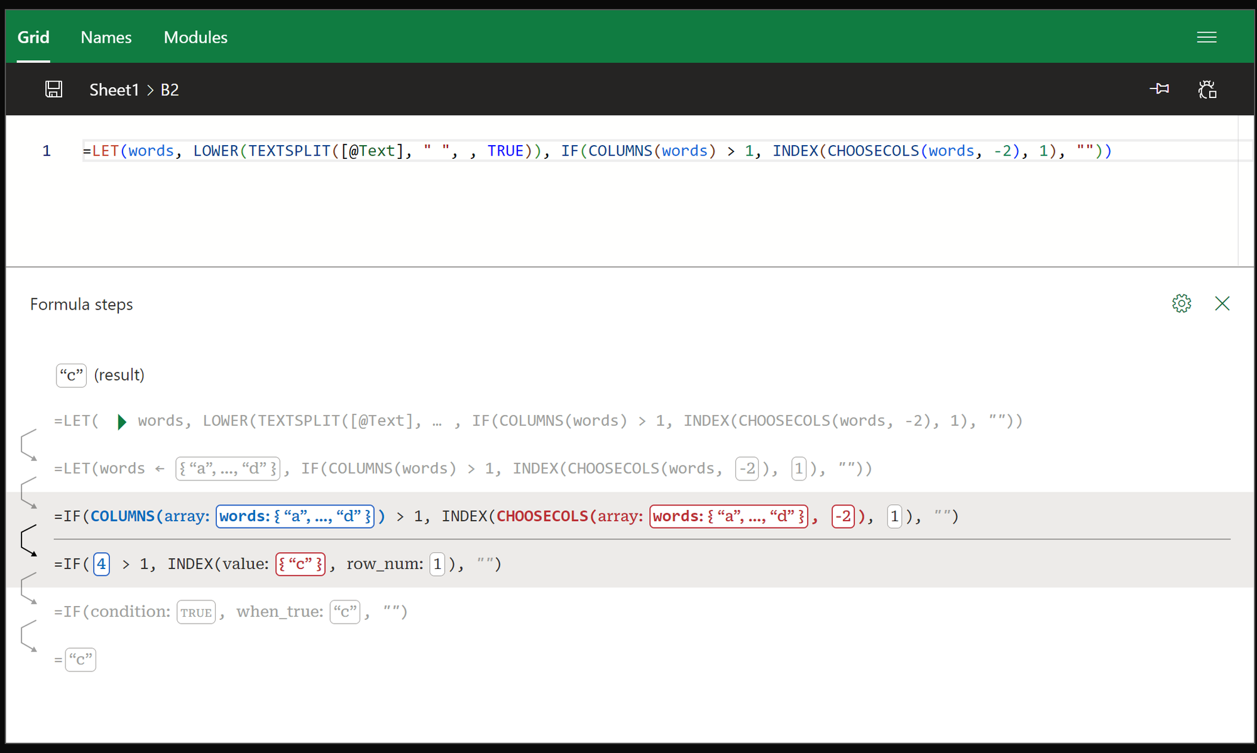Close the Formula steps panel
This screenshot has width=1257, height=753.
[x=1222, y=303]
